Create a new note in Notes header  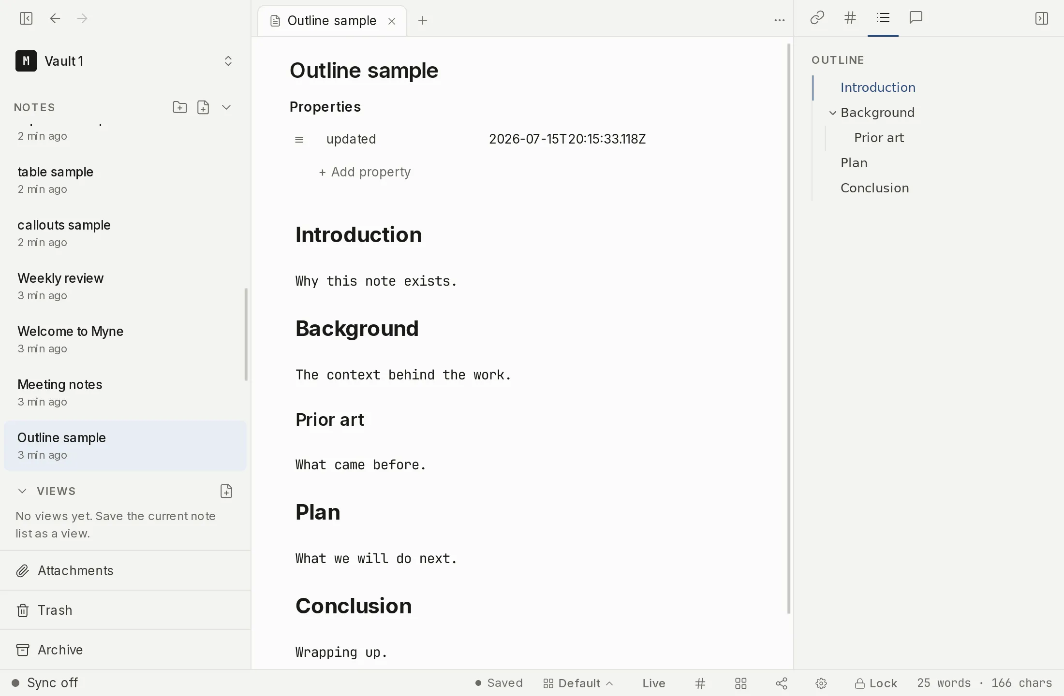[203, 107]
